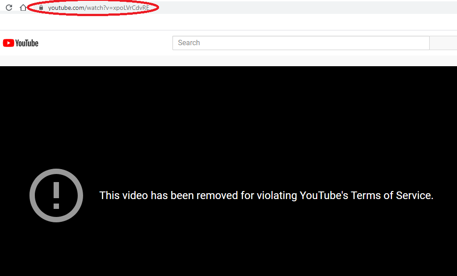Click the youtube.com domain in the URL
Screen dimensions: 457x276
click(65, 8)
